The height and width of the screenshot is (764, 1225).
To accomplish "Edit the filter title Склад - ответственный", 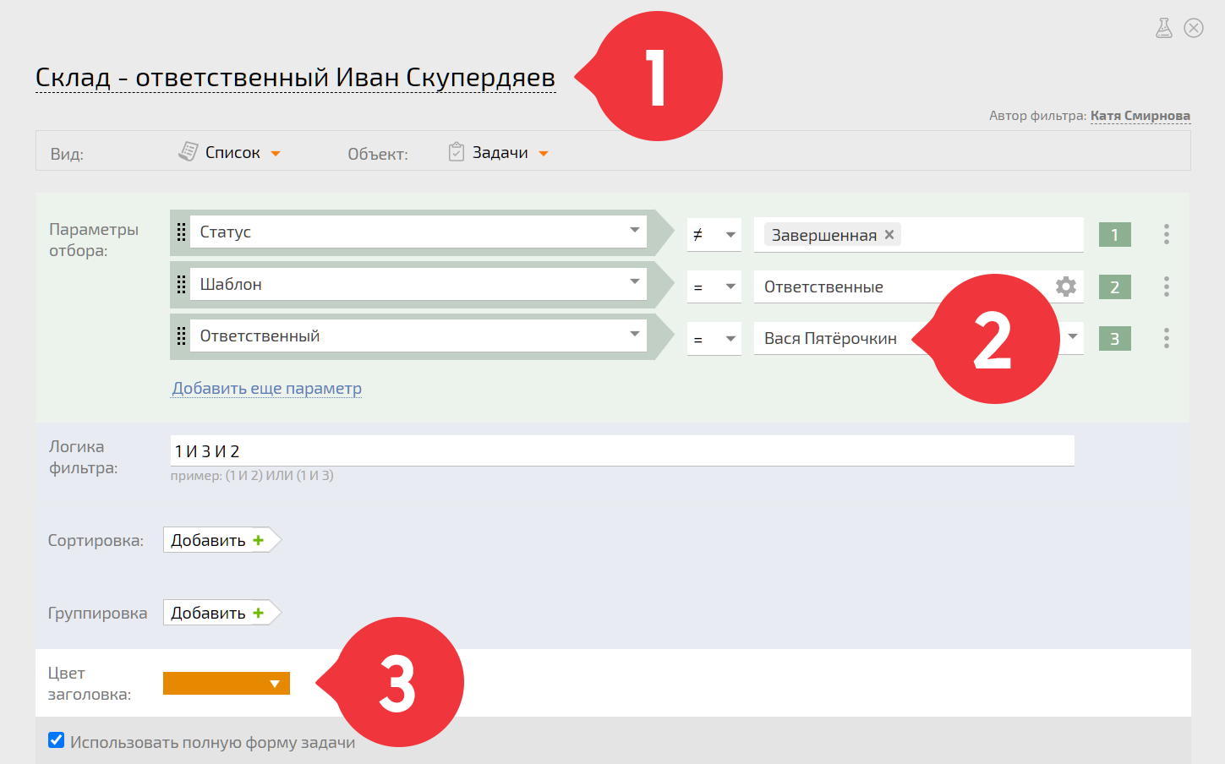I will point(295,77).
